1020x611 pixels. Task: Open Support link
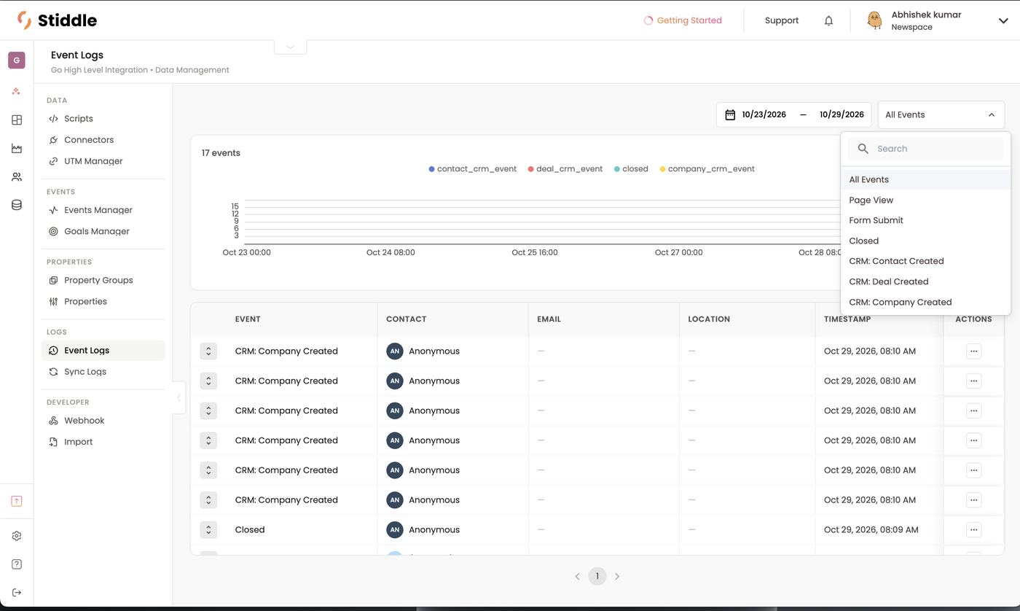coord(782,20)
